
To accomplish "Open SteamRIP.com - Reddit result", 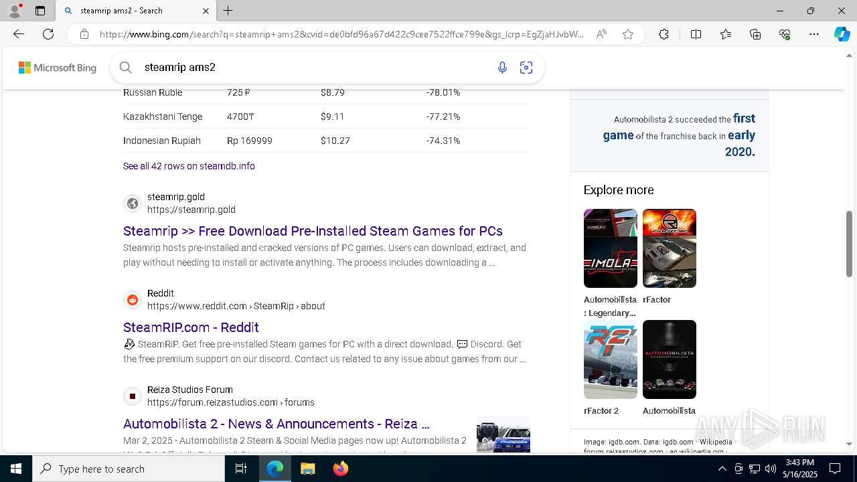I will (191, 327).
